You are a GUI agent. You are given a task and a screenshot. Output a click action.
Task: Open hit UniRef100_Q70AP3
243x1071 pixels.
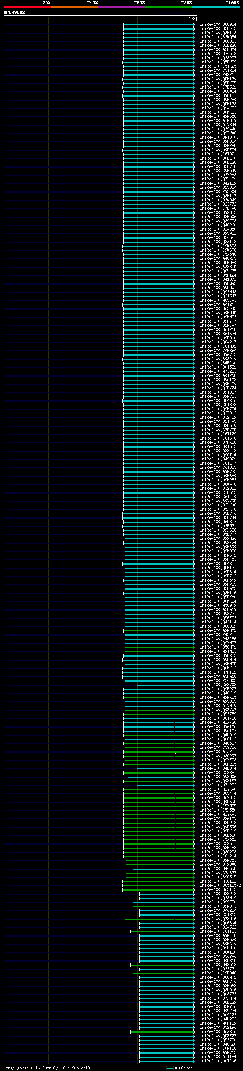tap(218, 54)
